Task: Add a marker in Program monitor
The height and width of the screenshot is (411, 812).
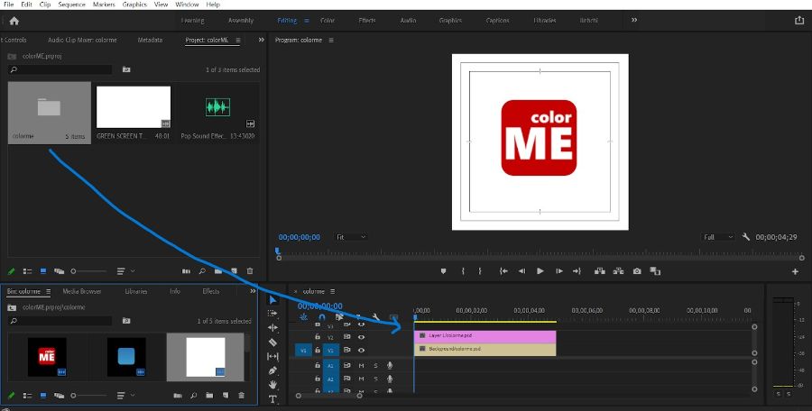Action: pos(443,271)
